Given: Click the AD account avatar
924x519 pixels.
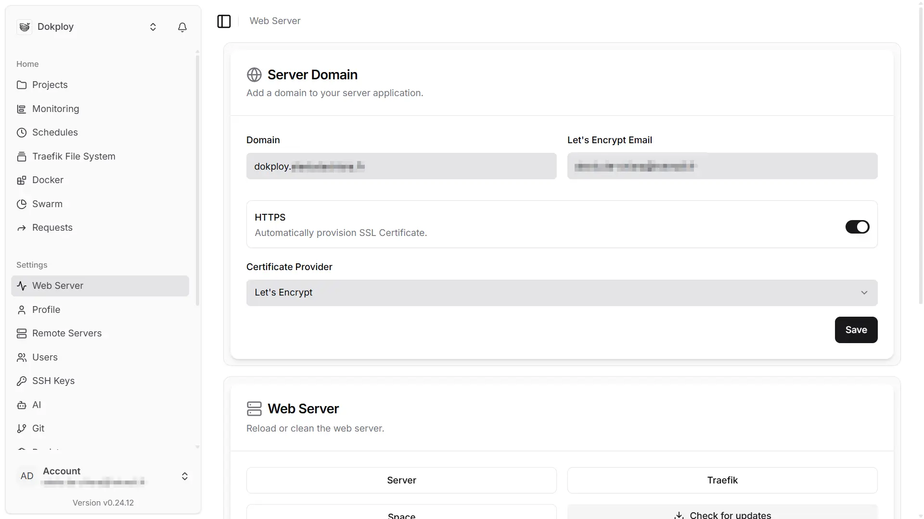Looking at the screenshot, I should pyautogui.click(x=27, y=476).
